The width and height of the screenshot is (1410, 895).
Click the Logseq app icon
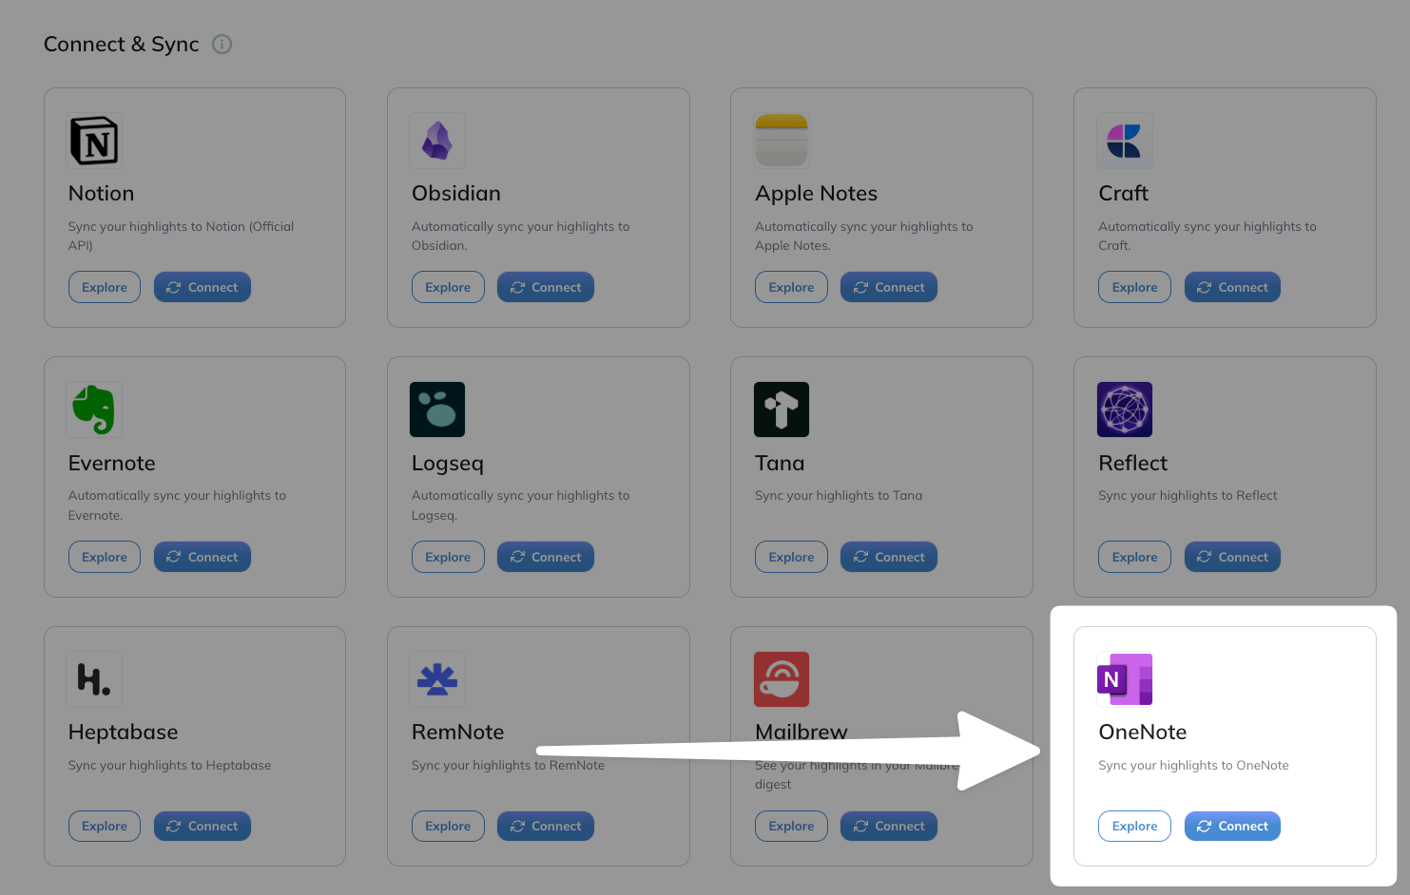(437, 409)
